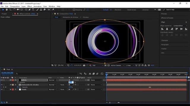Toggle the Snapping checkbox
The width and height of the screenshot is (190, 106).
(x=74, y=10)
